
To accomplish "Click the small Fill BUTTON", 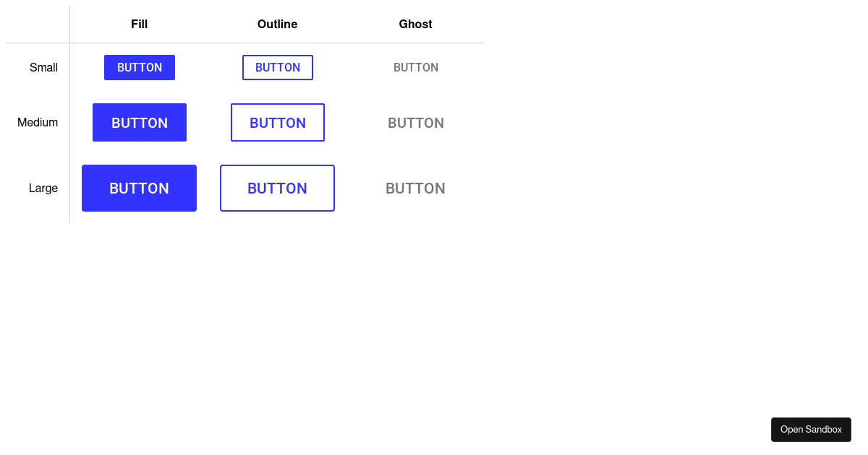I will (139, 67).
